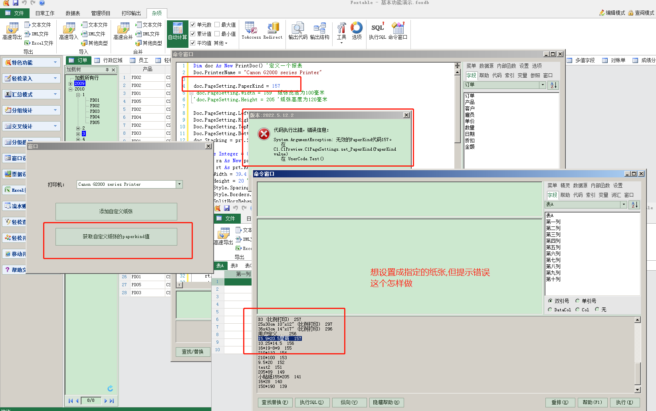The image size is (656, 411).
Task: Select 第五列 in the field list
Action: click(x=553, y=247)
